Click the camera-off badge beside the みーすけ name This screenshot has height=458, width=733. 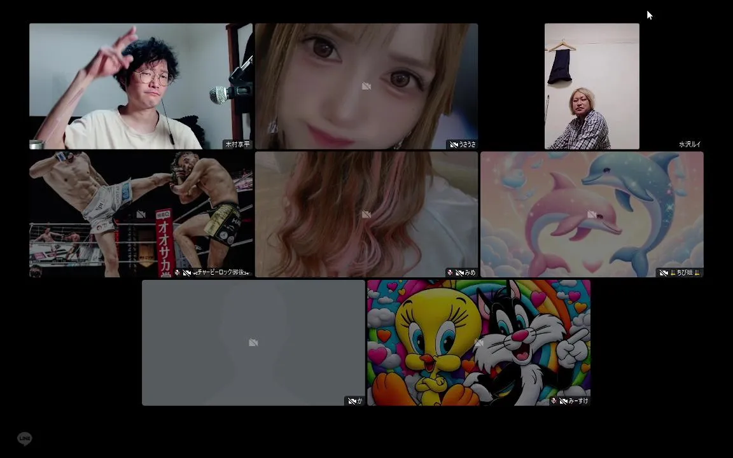tap(563, 401)
